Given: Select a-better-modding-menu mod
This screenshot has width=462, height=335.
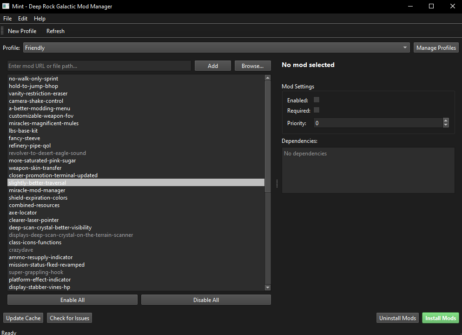Looking at the screenshot, I should click(136, 108).
